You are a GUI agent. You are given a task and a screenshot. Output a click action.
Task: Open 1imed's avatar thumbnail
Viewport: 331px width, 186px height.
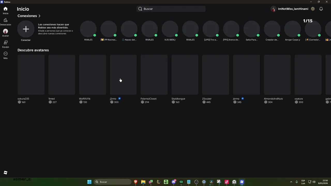[62, 75]
